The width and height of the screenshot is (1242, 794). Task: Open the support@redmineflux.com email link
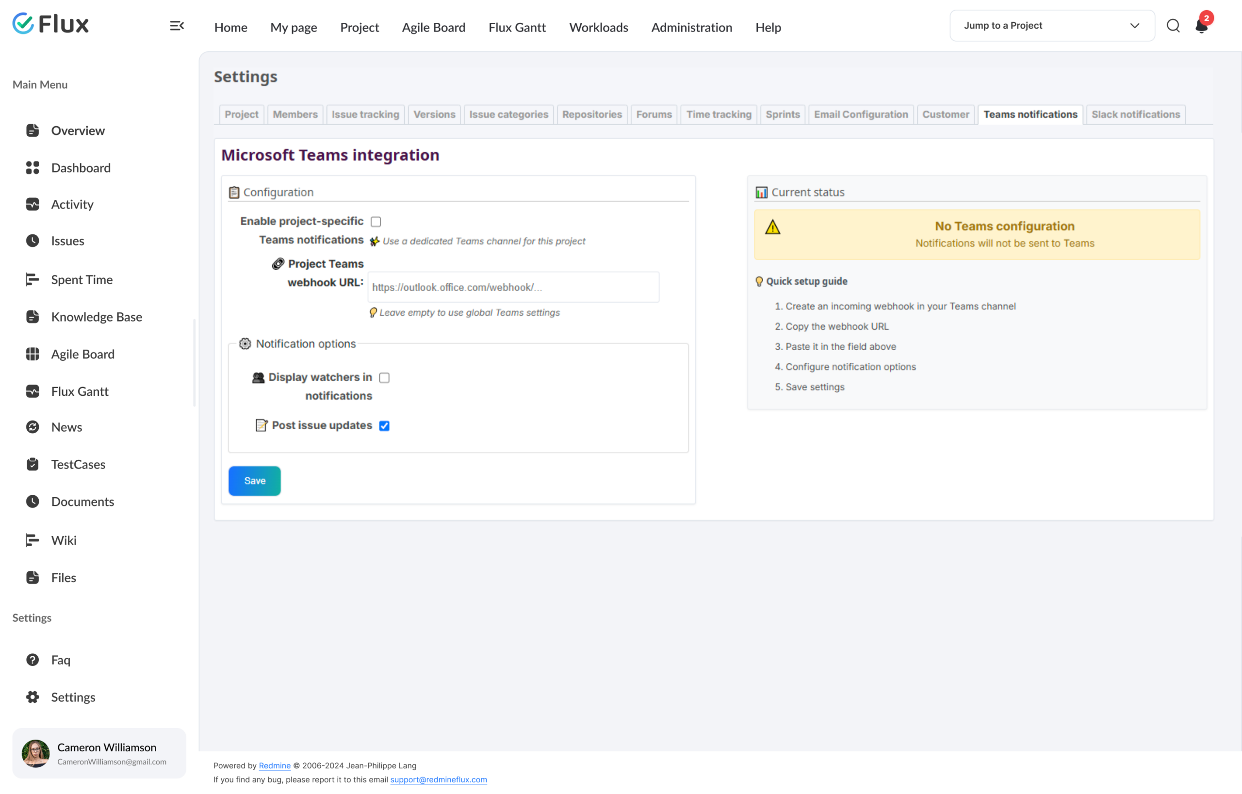[x=439, y=779]
